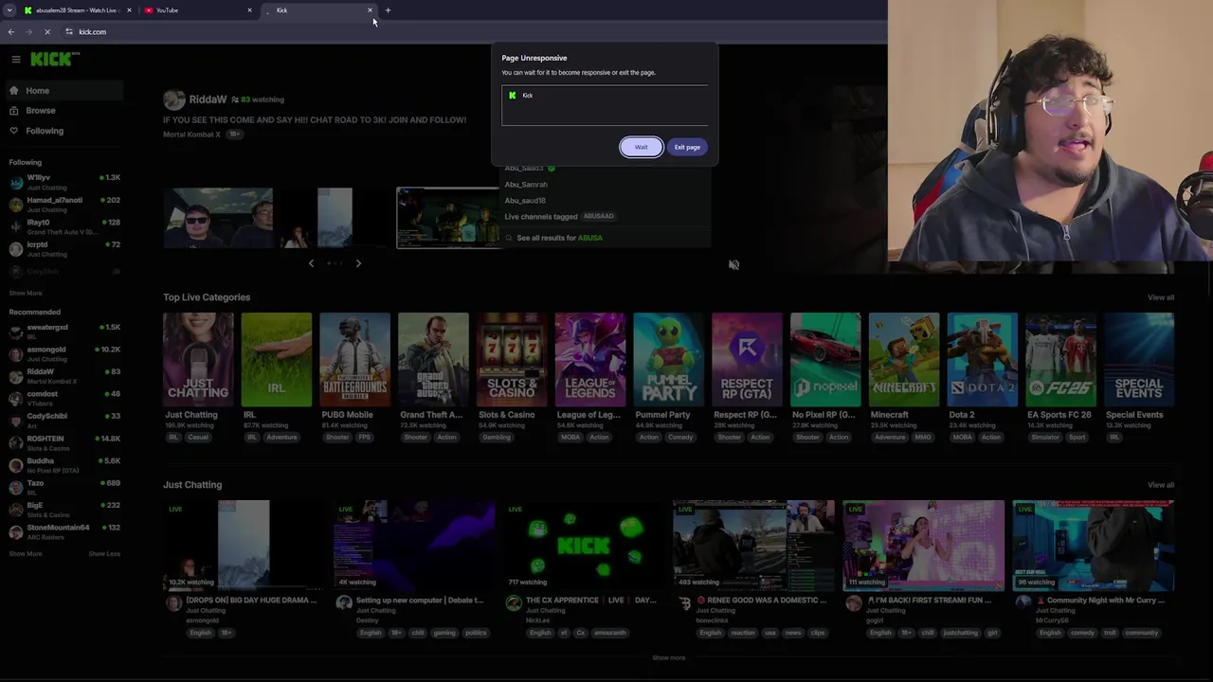Open Slots & Casino category card
Viewport: 1213px width, 682px height.
[512, 360]
